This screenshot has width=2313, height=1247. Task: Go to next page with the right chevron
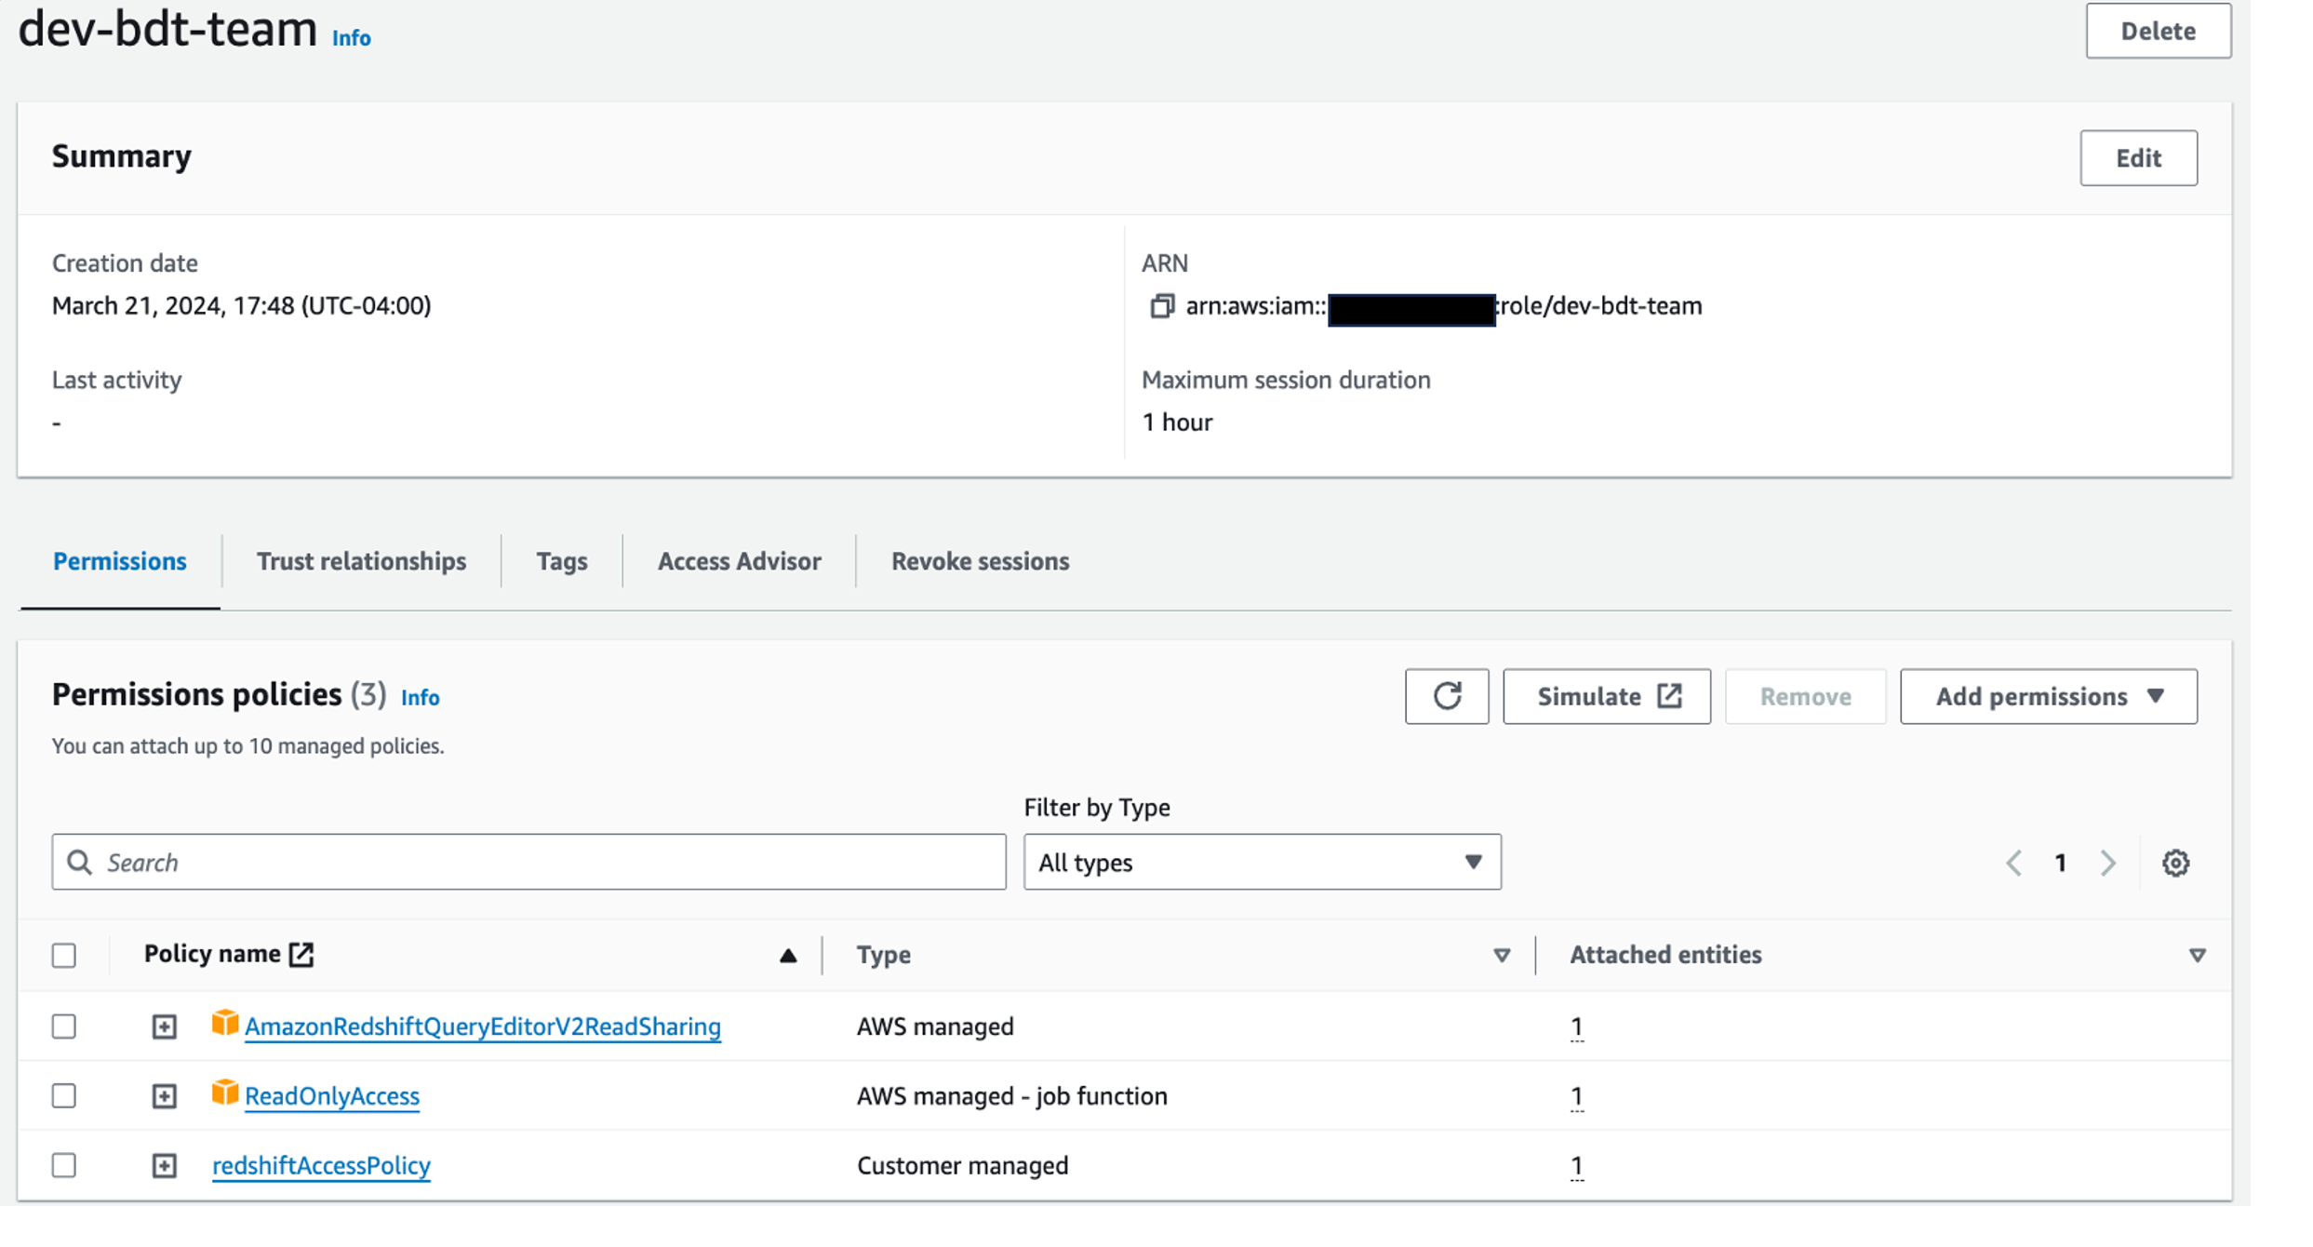point(2108,863)
